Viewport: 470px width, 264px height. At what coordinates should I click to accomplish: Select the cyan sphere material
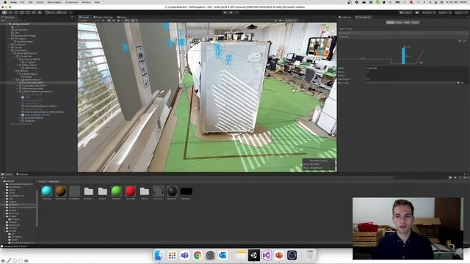tap(47, 191)
